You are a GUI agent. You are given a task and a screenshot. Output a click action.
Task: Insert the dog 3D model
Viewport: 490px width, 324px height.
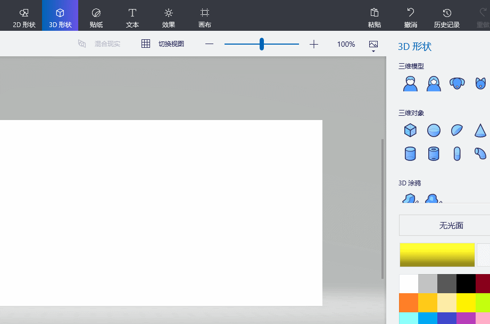[457, 83]
